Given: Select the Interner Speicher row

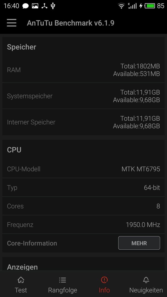Looking at the screenshot, I should (83, 122).
